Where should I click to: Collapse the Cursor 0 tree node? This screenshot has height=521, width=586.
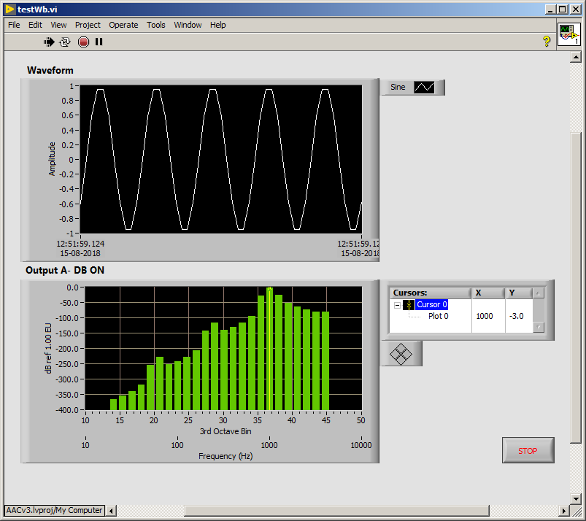point(397,305)
